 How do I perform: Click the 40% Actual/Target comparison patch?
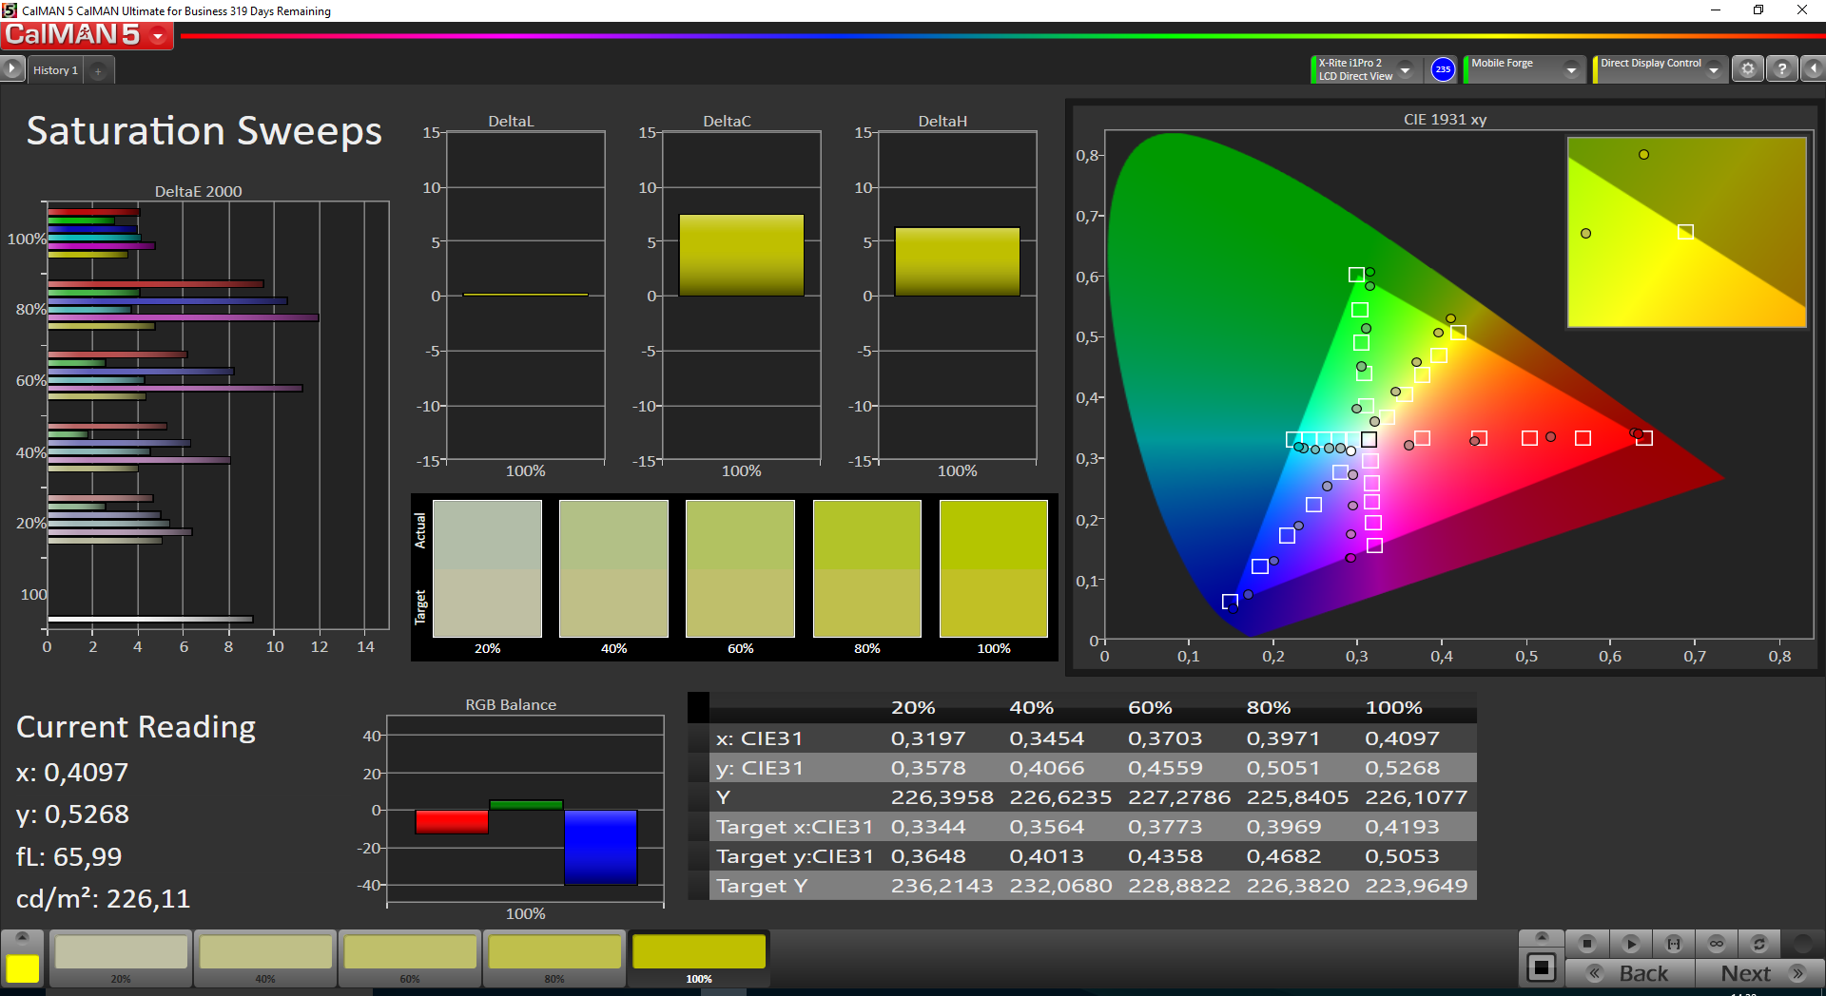click(x=613, y=568)
